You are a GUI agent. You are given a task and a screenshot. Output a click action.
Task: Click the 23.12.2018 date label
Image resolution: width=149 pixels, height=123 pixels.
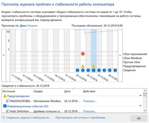coord(81,78)
